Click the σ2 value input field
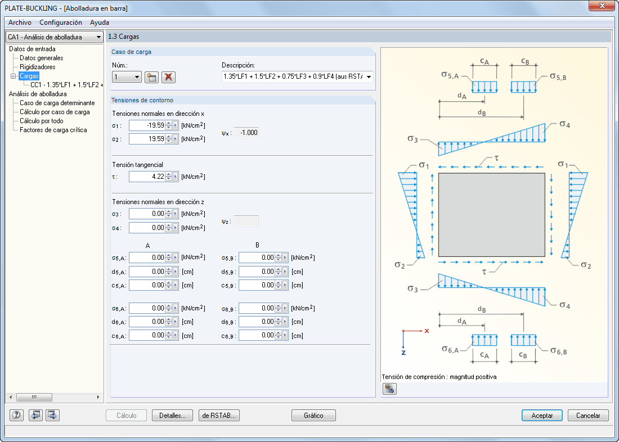Screen dimensions: 619x442 click(147, 139)
